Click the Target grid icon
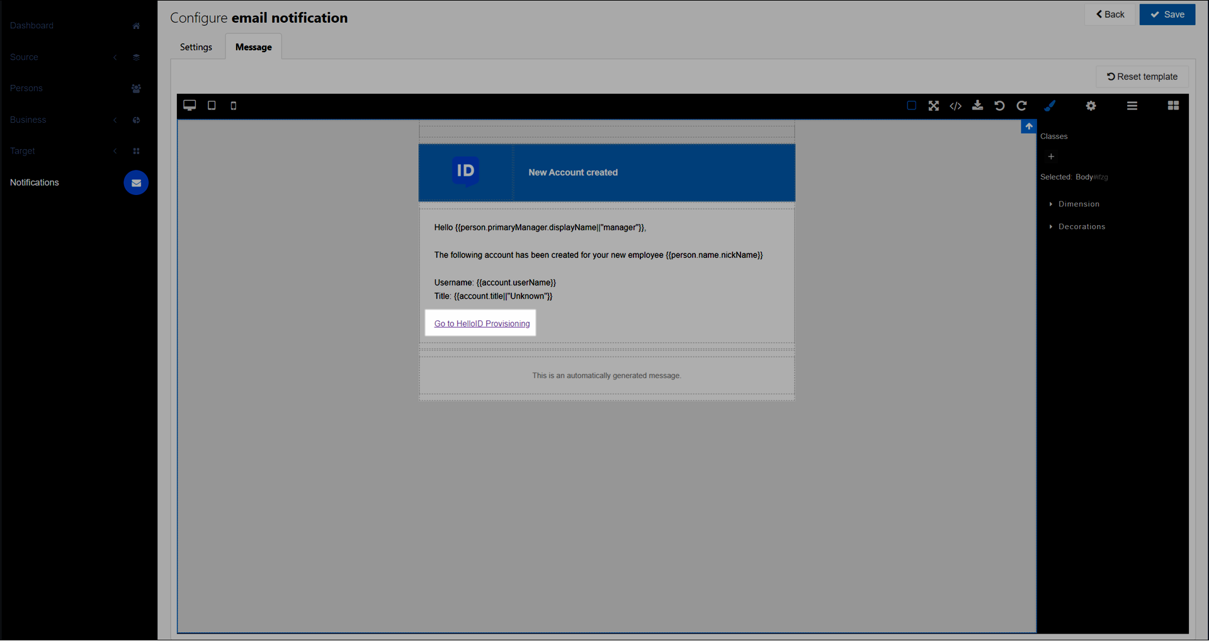The height and width of the screenshot is (641, 1209). point(136,152)
